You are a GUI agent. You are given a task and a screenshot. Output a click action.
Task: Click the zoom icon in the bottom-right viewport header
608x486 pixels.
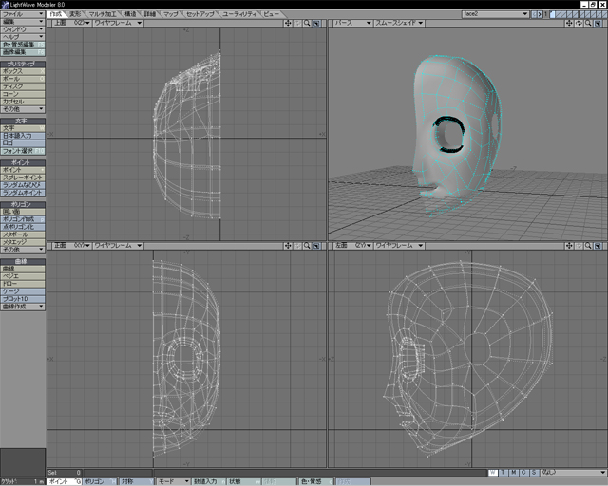point(589,245)
